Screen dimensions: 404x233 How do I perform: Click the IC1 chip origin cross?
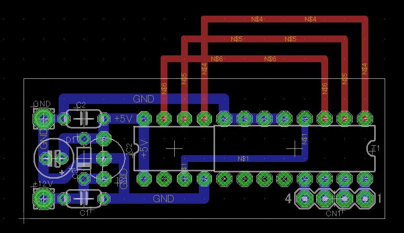(x=295, y=148)
